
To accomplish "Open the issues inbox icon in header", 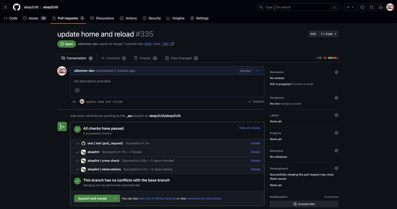I will 362,7.
